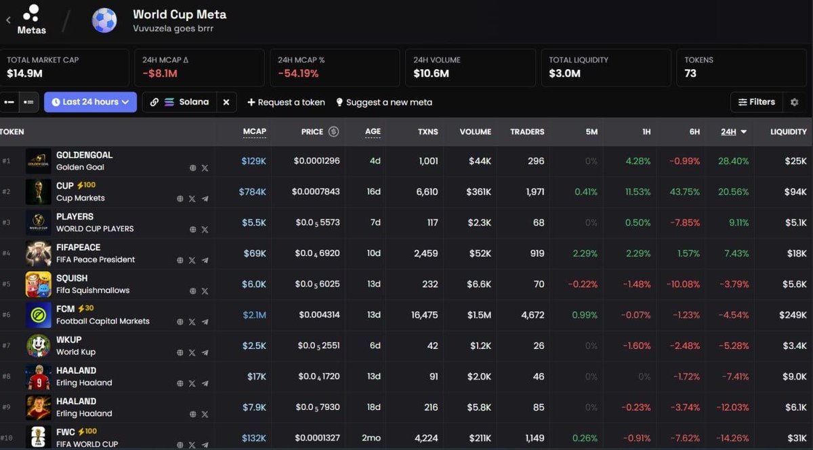Toggle the 24H column sort arrow

tap(744, 132)
